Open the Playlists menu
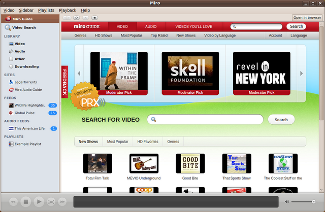The image size is (325, 212). [46, 10]
